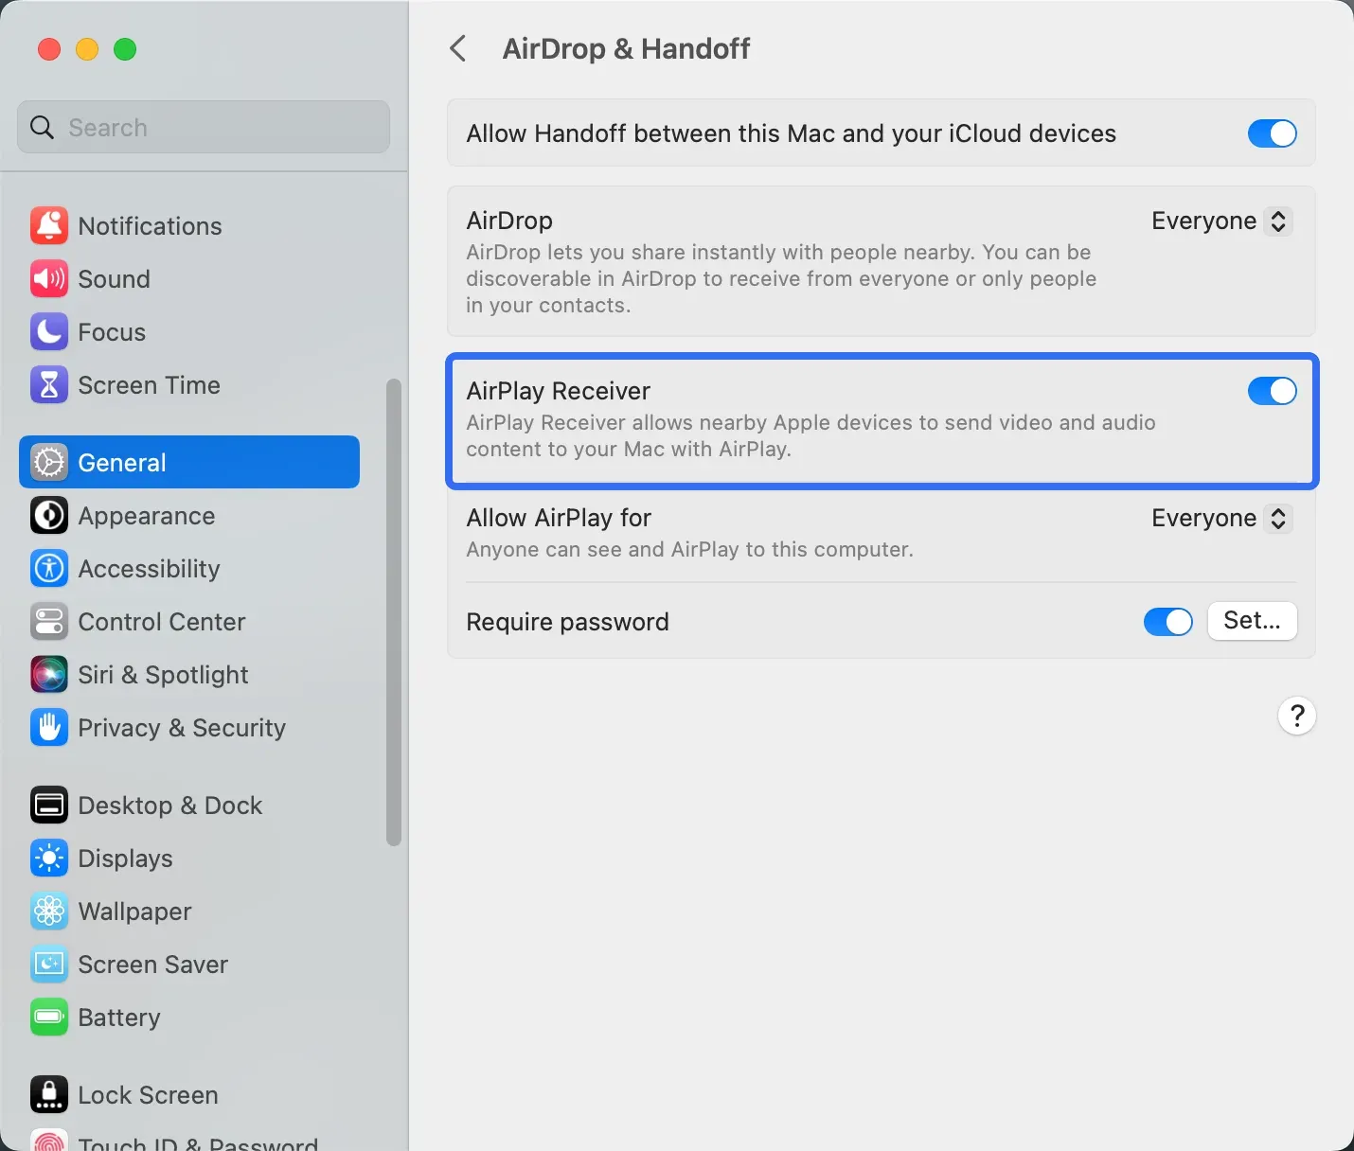This screenshot has height=1151, width=1354.
Task: Open help with the question mark button
Action: click(1297, 716)
